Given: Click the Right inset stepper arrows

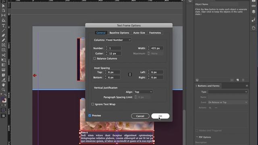Looking at the screenshot, I should coord(149,77).
